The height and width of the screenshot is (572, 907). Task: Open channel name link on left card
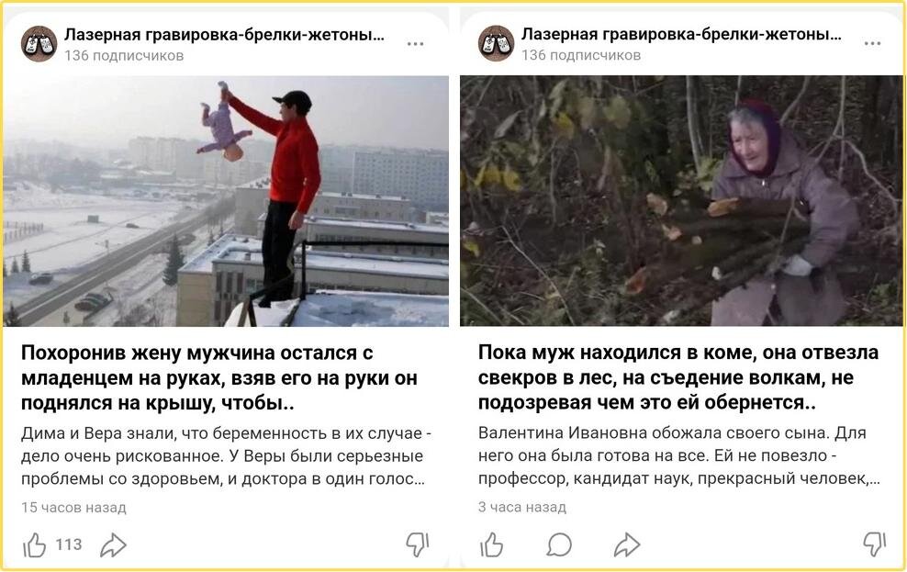coord(224,35)
